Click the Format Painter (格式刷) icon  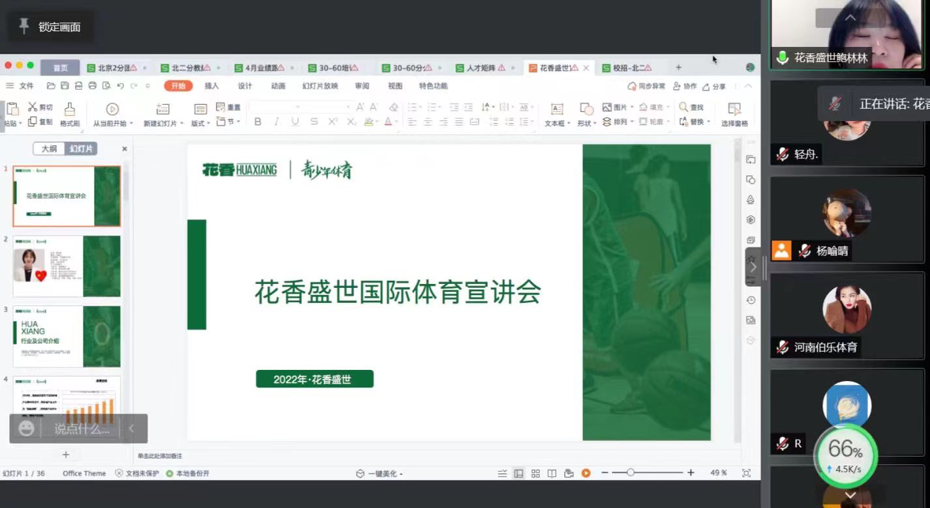pyautogui.click(x=69, y=109)
